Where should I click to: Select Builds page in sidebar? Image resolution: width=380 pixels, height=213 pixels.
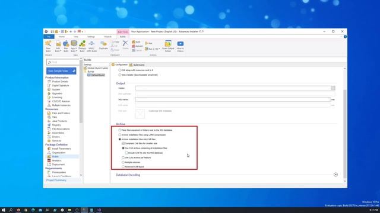[x=55, y=156]
